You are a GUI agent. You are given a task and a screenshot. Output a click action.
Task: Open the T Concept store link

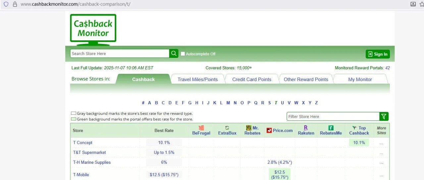(x=83, y=143)
